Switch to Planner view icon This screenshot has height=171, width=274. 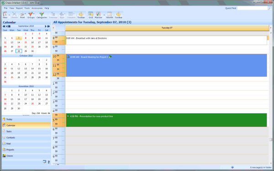98,15
